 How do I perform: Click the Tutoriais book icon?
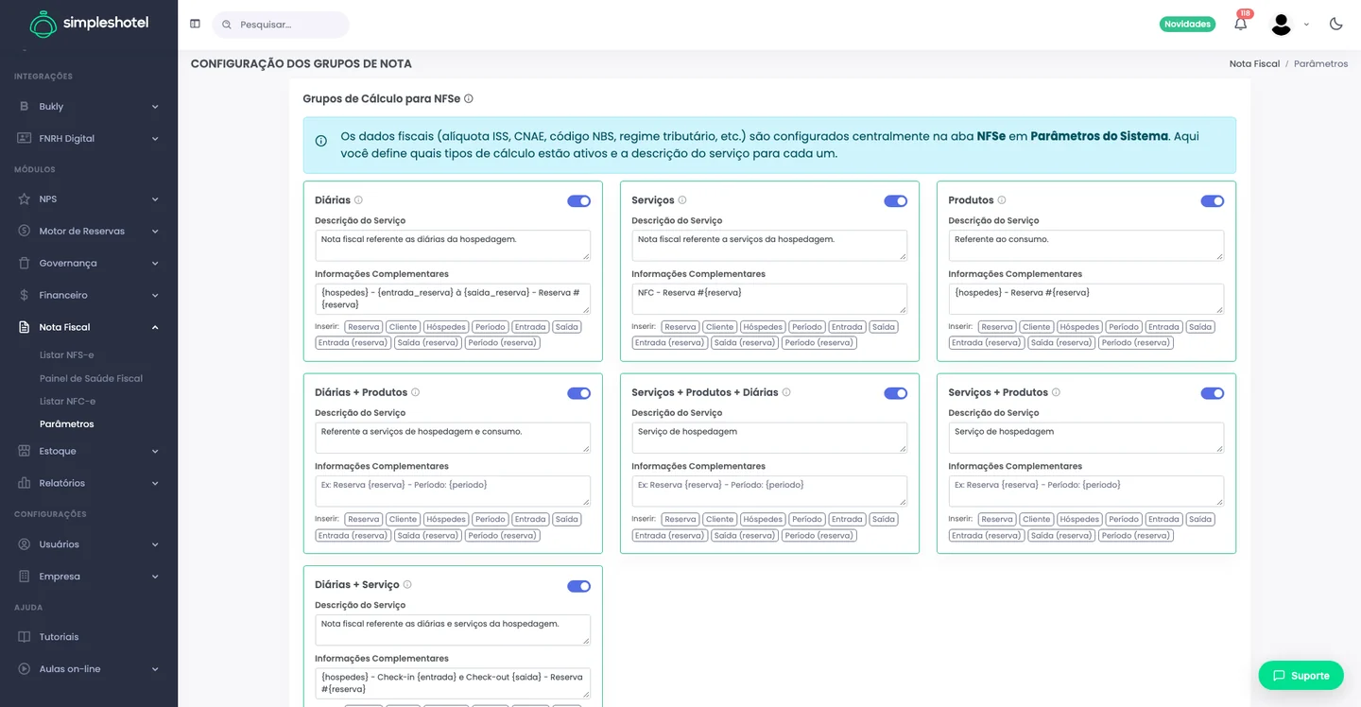point(25,637)
